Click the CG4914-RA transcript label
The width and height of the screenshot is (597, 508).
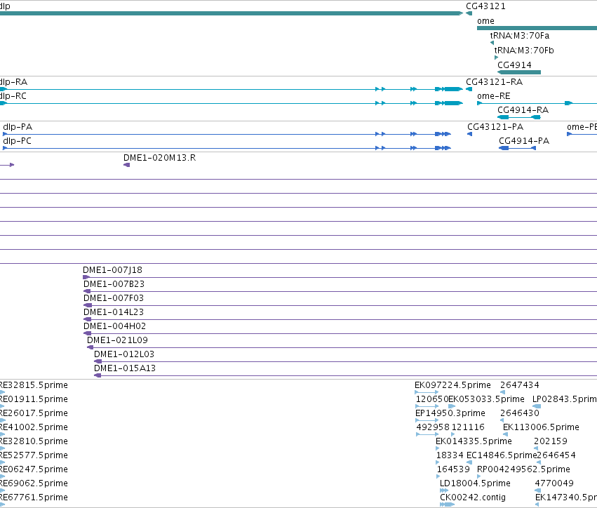click(523, 110)
